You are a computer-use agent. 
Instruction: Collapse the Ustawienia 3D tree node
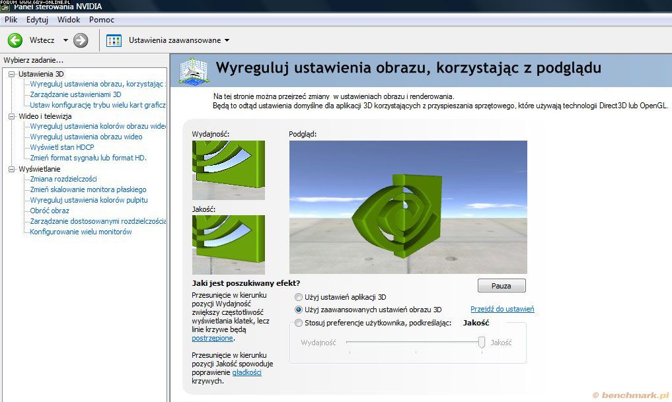[11, 74]
